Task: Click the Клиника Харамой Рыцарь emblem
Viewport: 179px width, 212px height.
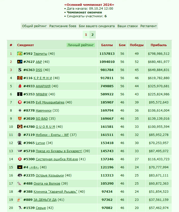Action: 20,191
